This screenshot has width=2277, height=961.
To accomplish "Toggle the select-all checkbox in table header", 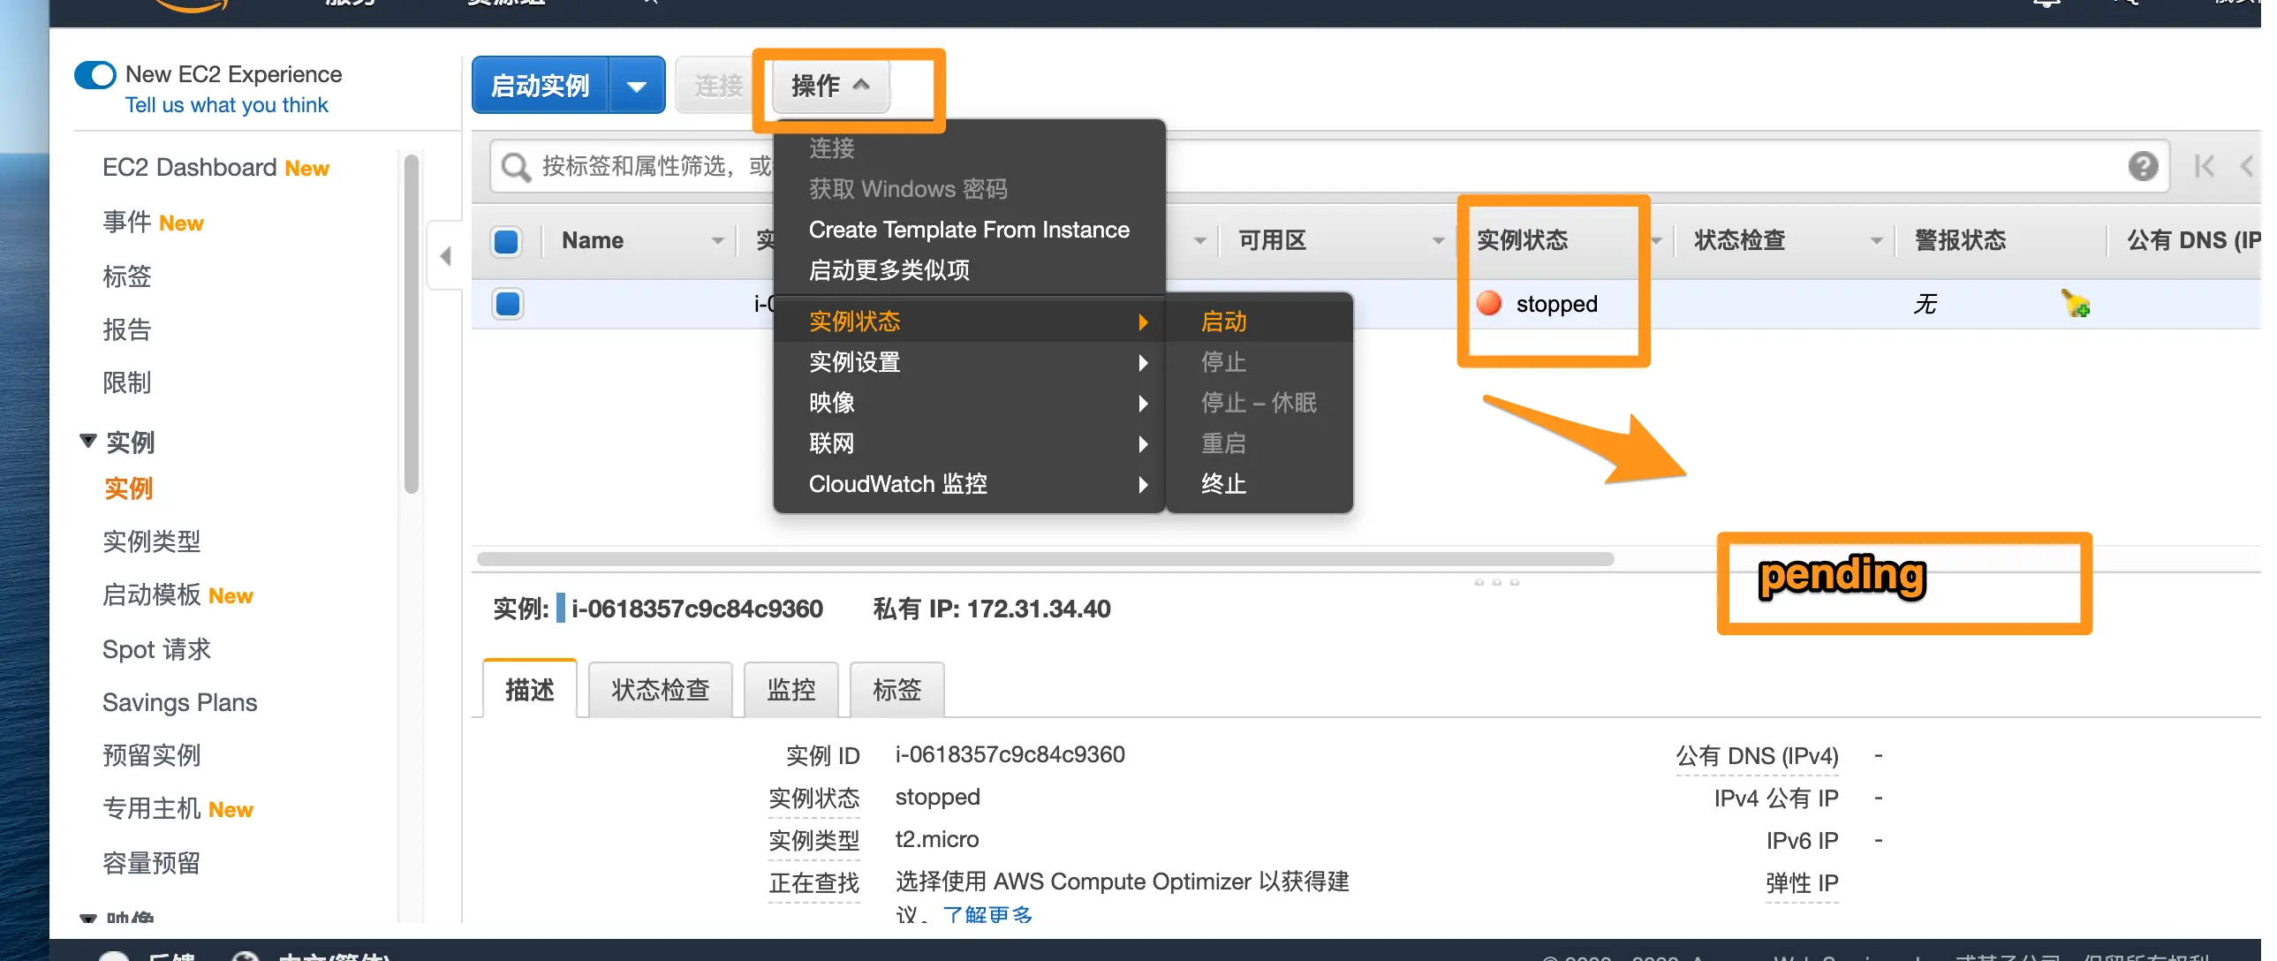I will (x=506, y=240).
